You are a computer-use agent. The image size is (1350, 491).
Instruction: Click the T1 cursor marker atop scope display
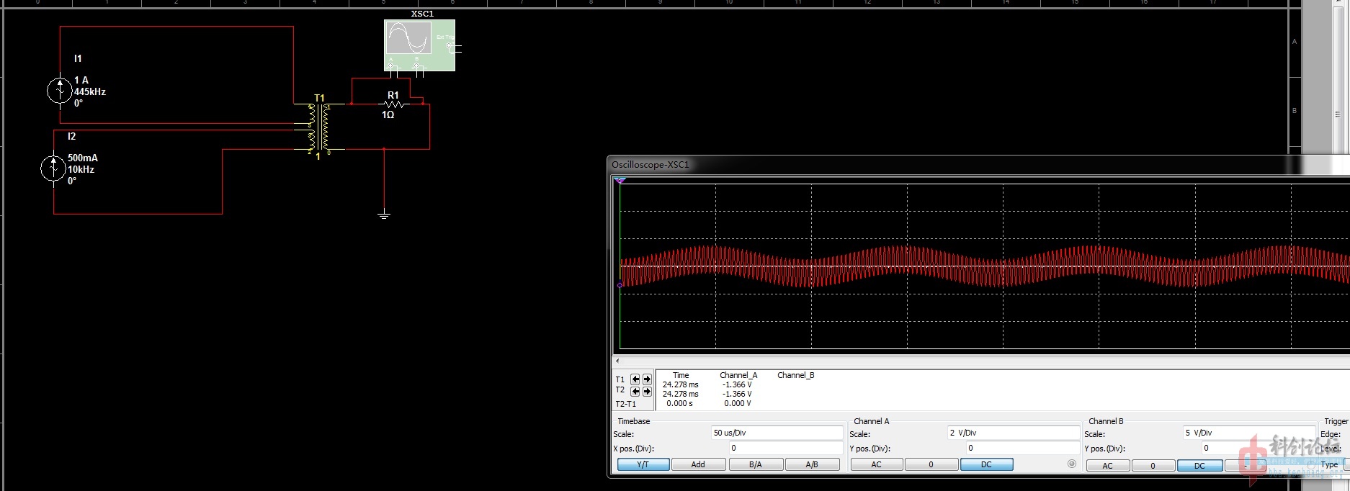620,181
